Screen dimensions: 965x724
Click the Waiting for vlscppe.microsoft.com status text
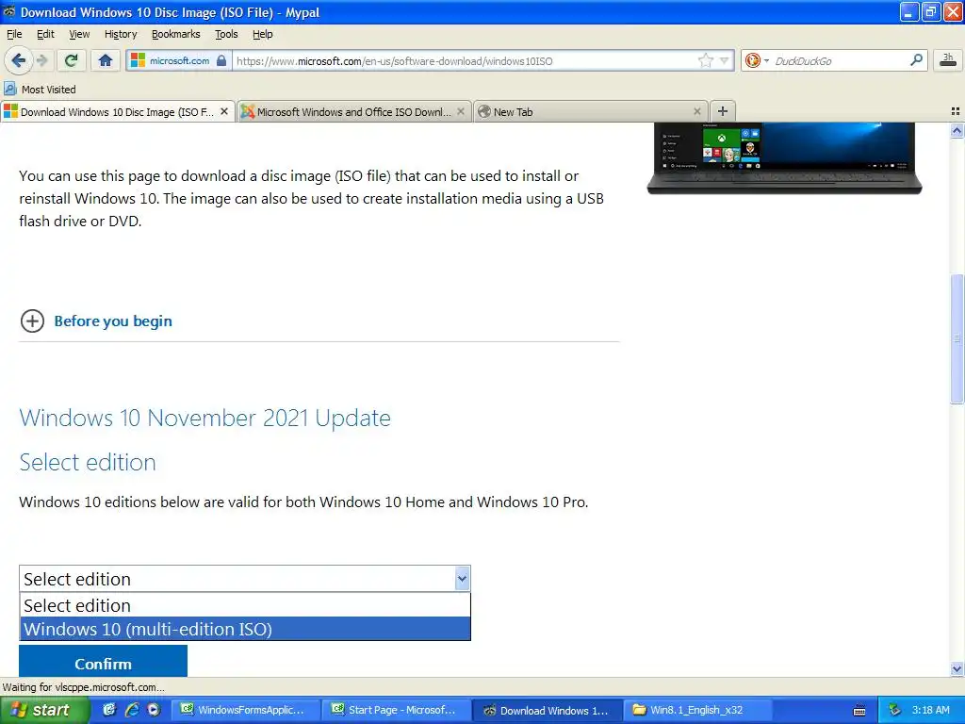pos(83,687)
